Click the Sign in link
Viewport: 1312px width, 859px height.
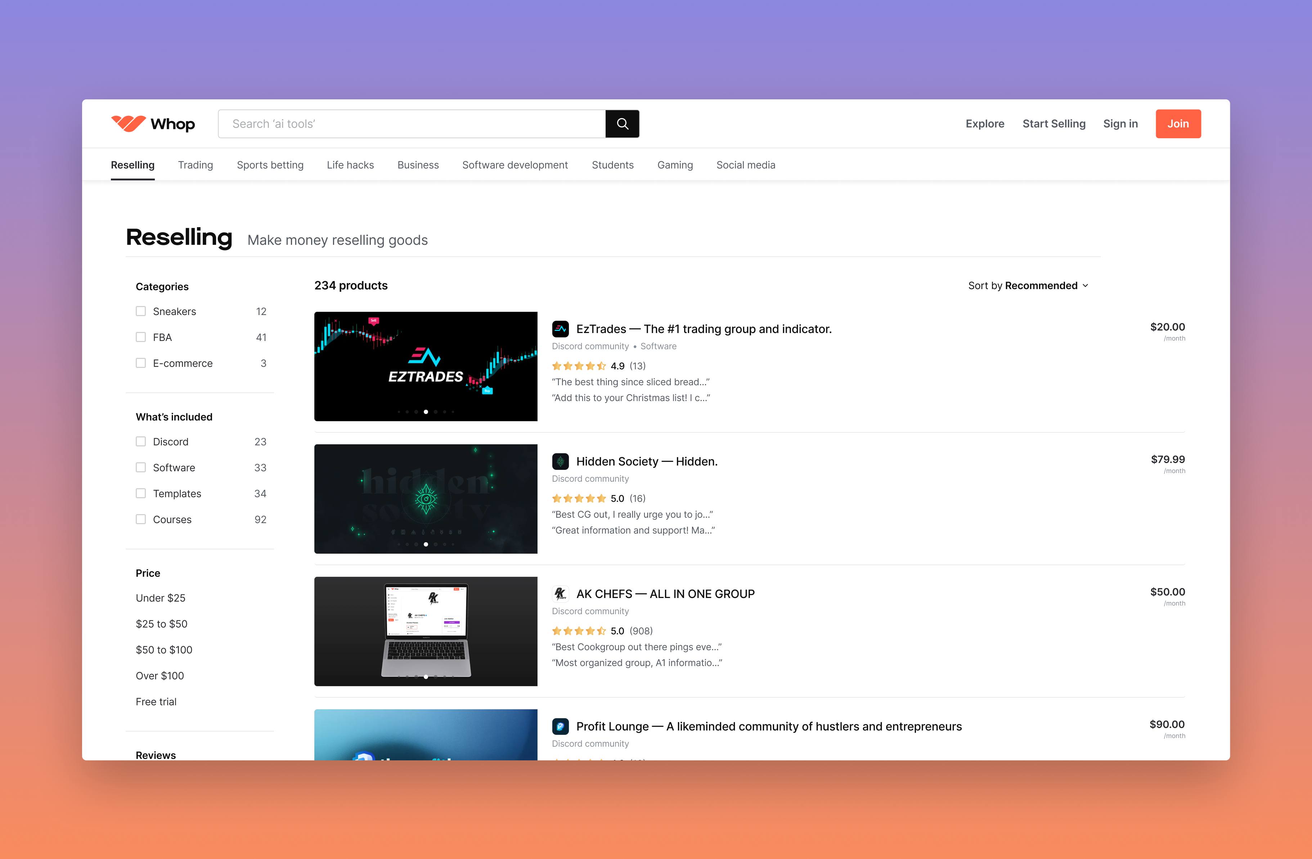pyautogui.click(x=1120, y=123)
